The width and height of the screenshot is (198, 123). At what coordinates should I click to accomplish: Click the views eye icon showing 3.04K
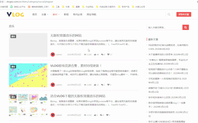pyautogui.click(x=85, y=85)
